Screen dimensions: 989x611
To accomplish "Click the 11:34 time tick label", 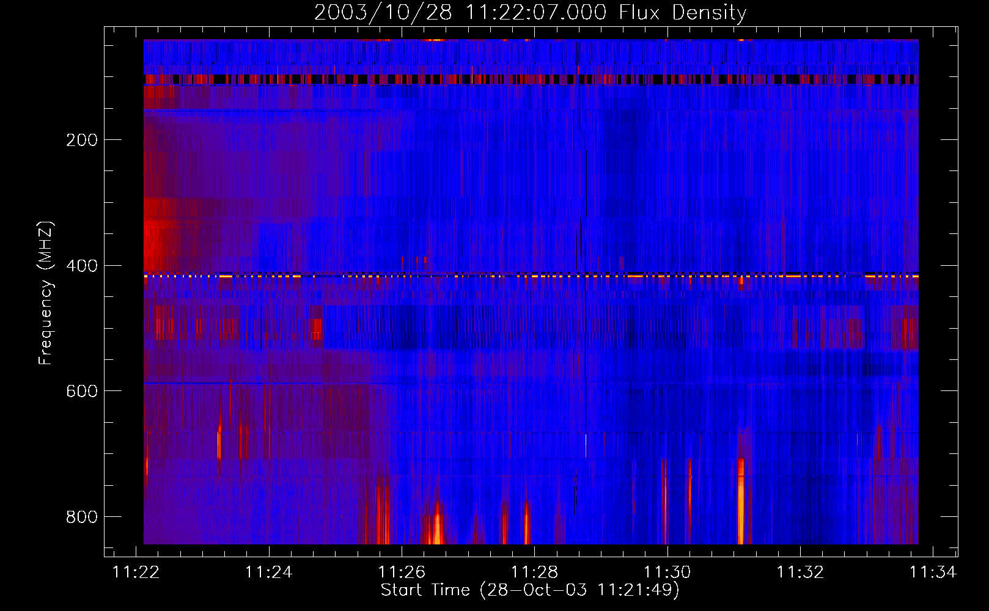I will [933, 572].
